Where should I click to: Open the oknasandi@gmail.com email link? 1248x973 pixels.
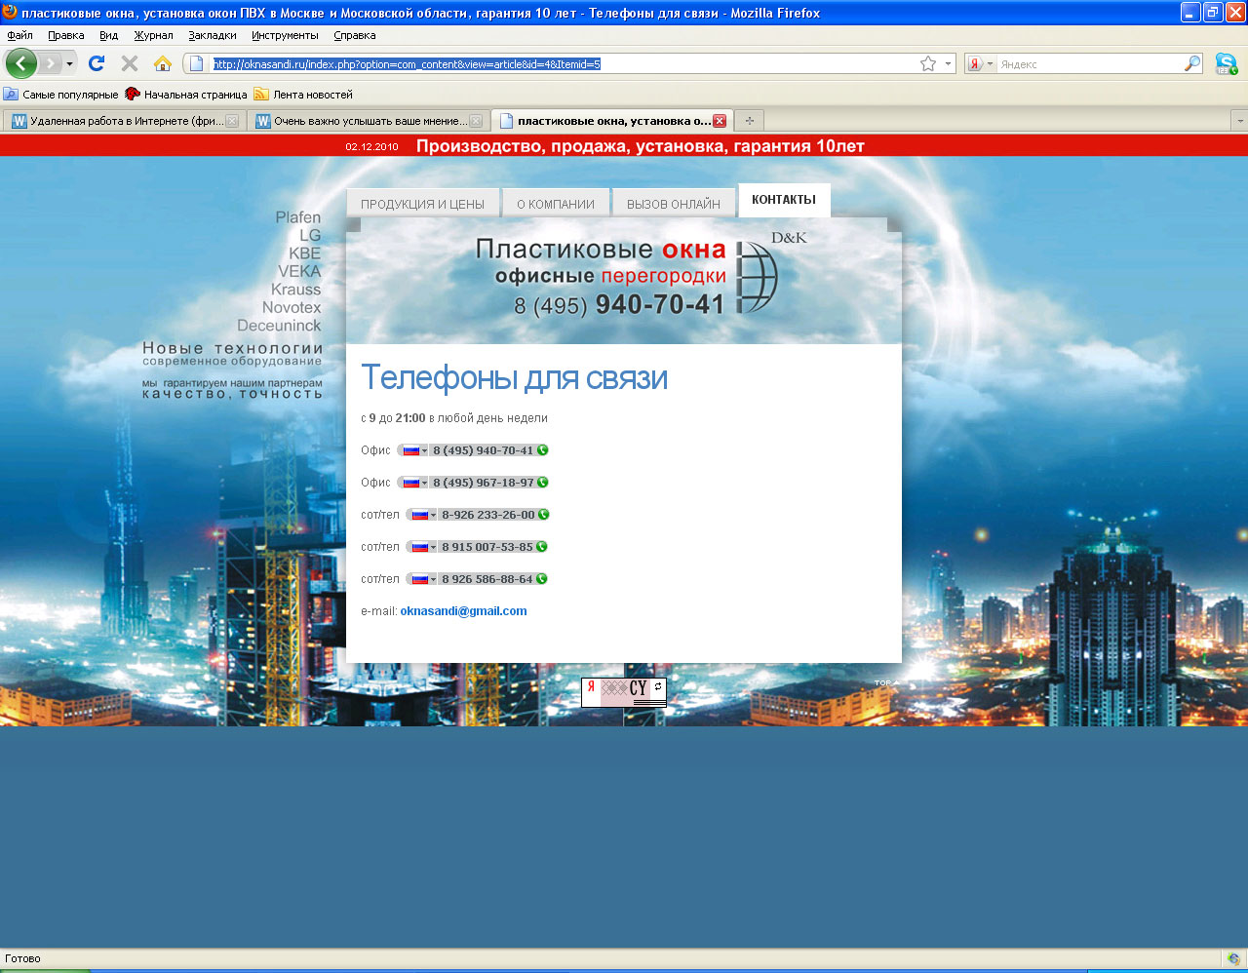coord(463,611)
